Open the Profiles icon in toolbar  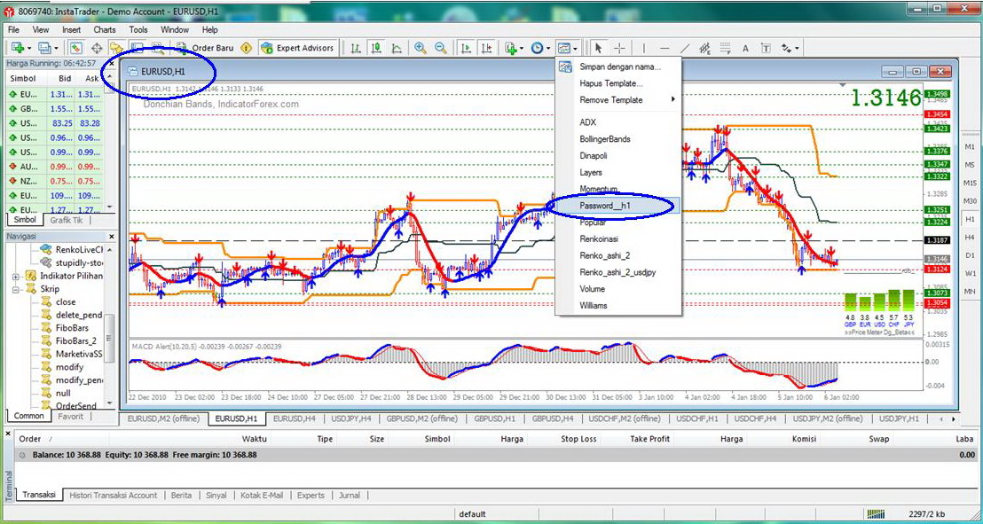[43, 48]
